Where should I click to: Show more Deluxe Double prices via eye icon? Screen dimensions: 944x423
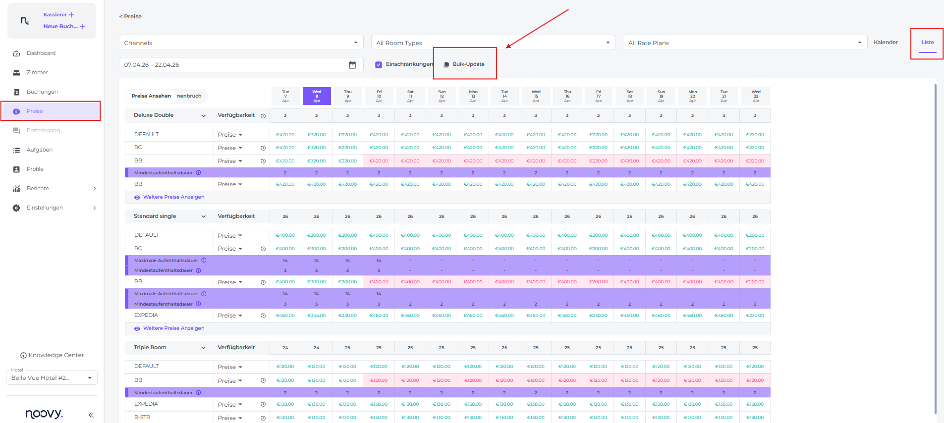click(137, 197)
